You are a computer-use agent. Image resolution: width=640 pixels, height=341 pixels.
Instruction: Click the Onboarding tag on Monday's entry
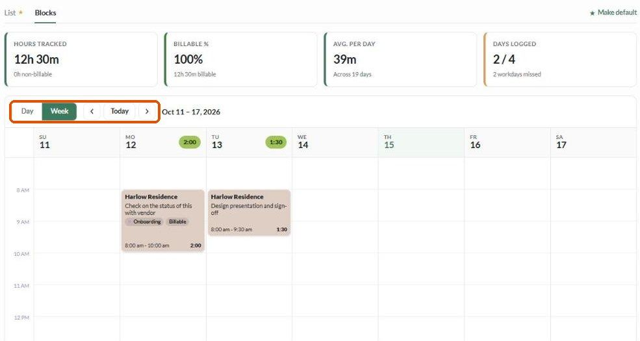(144, 222)
